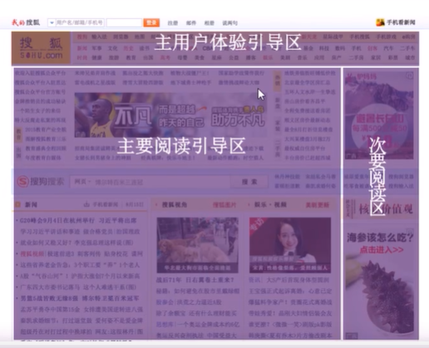Open 军事 channel in navigation bar
429x348 pixels.
[96, 48]
